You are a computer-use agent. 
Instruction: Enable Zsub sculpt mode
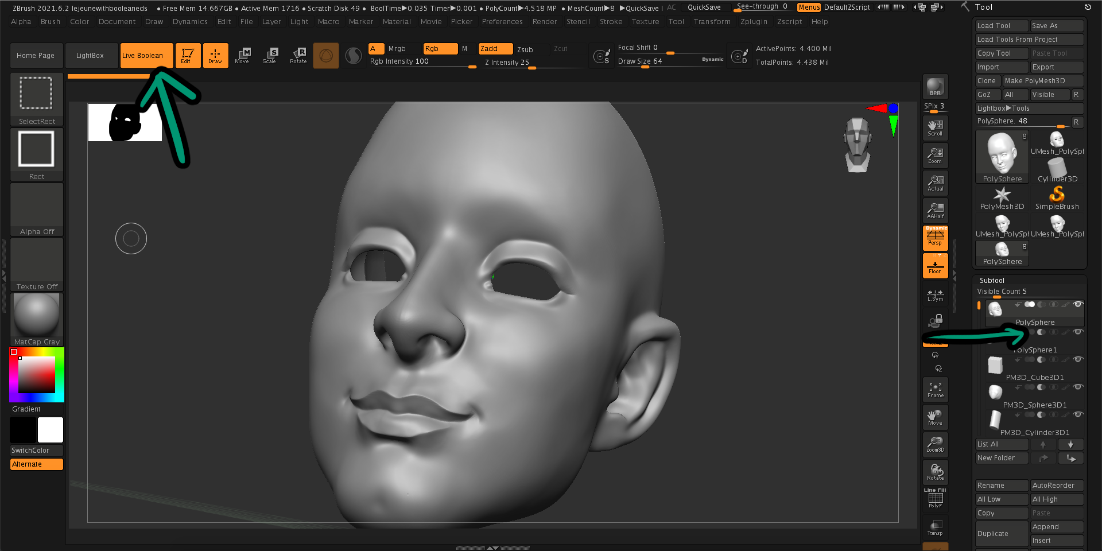[x=525, y=49]
